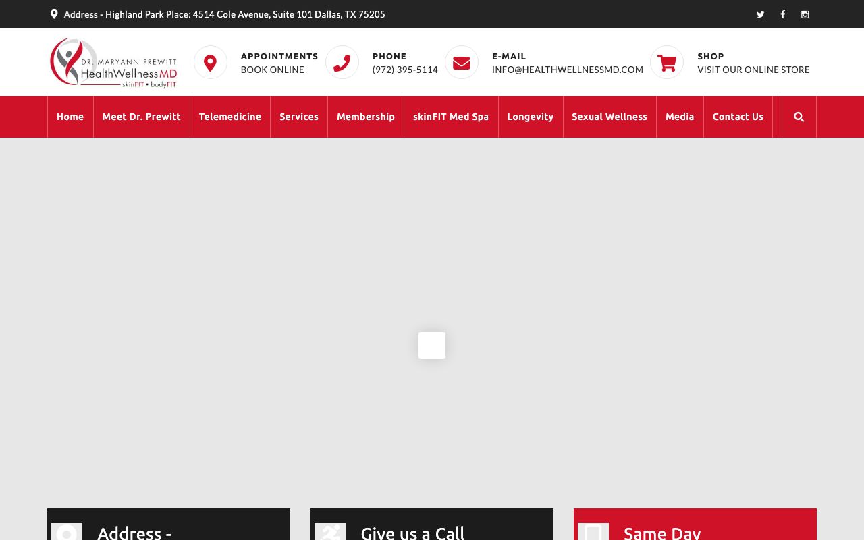Click the red Same Day box
Viewport: 864px width, 540px height.
tap(695, 525)
